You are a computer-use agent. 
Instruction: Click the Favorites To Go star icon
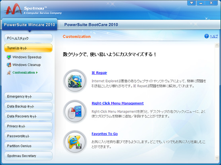[x=75, y=142]
